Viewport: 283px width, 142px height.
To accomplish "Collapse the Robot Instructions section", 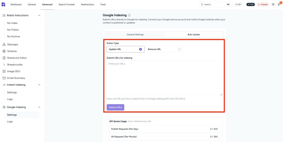I will point(39,15).
